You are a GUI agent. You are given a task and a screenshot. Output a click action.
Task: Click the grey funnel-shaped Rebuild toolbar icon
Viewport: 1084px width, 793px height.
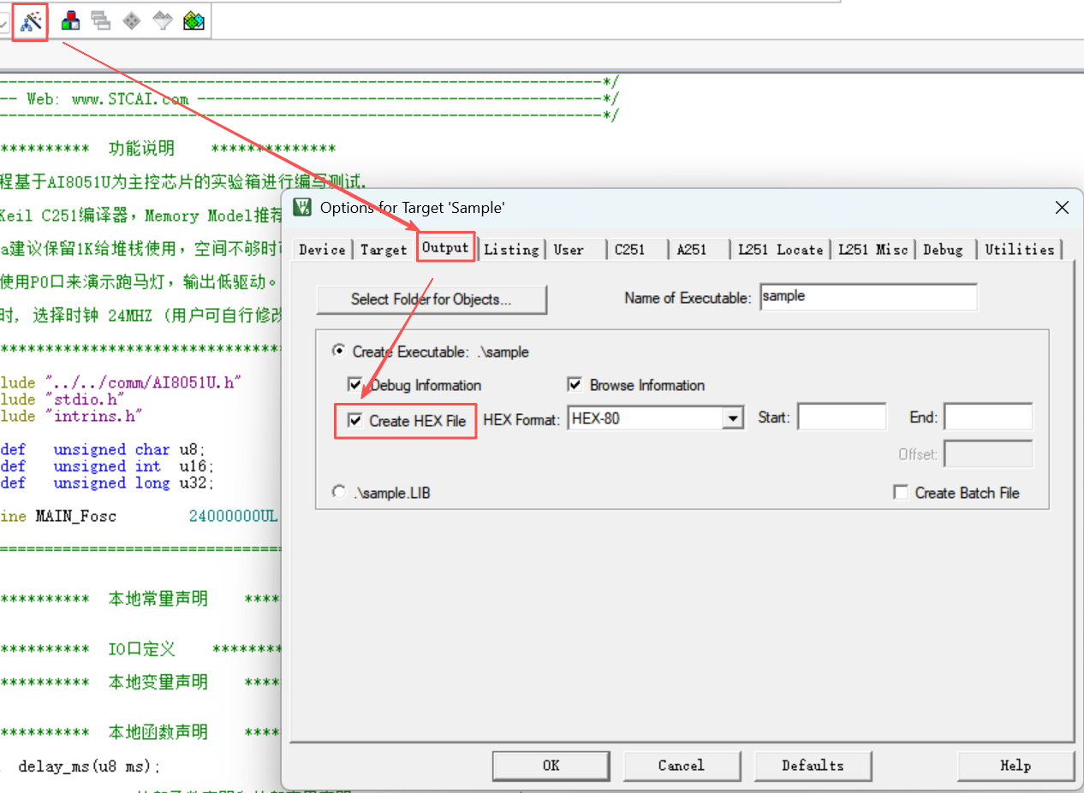point(160,20)
